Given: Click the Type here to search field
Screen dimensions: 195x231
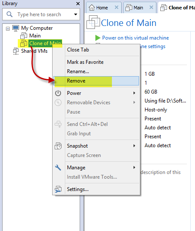Looking at the screenshot, I should coord(39,14).
